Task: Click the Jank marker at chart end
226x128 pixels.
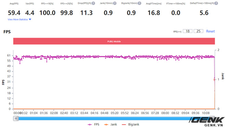Action: coord(214,79)
